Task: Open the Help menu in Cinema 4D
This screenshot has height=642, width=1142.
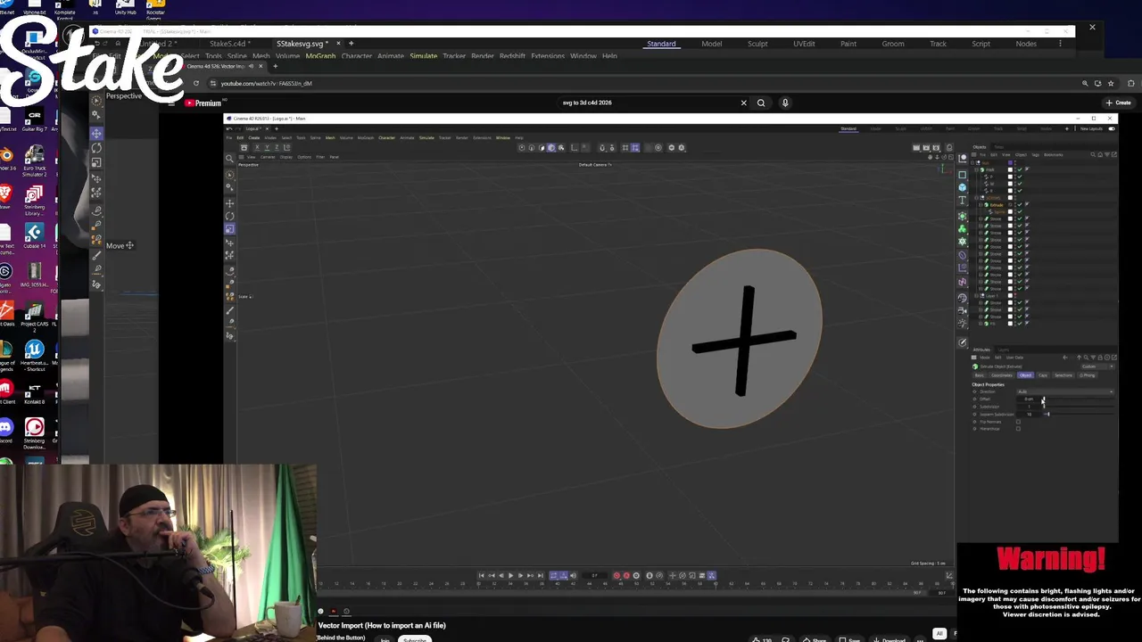Action: [x=609, y=56]
